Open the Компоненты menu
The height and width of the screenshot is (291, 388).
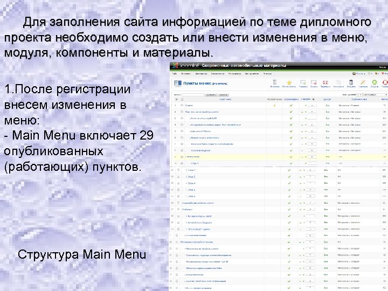218,74
